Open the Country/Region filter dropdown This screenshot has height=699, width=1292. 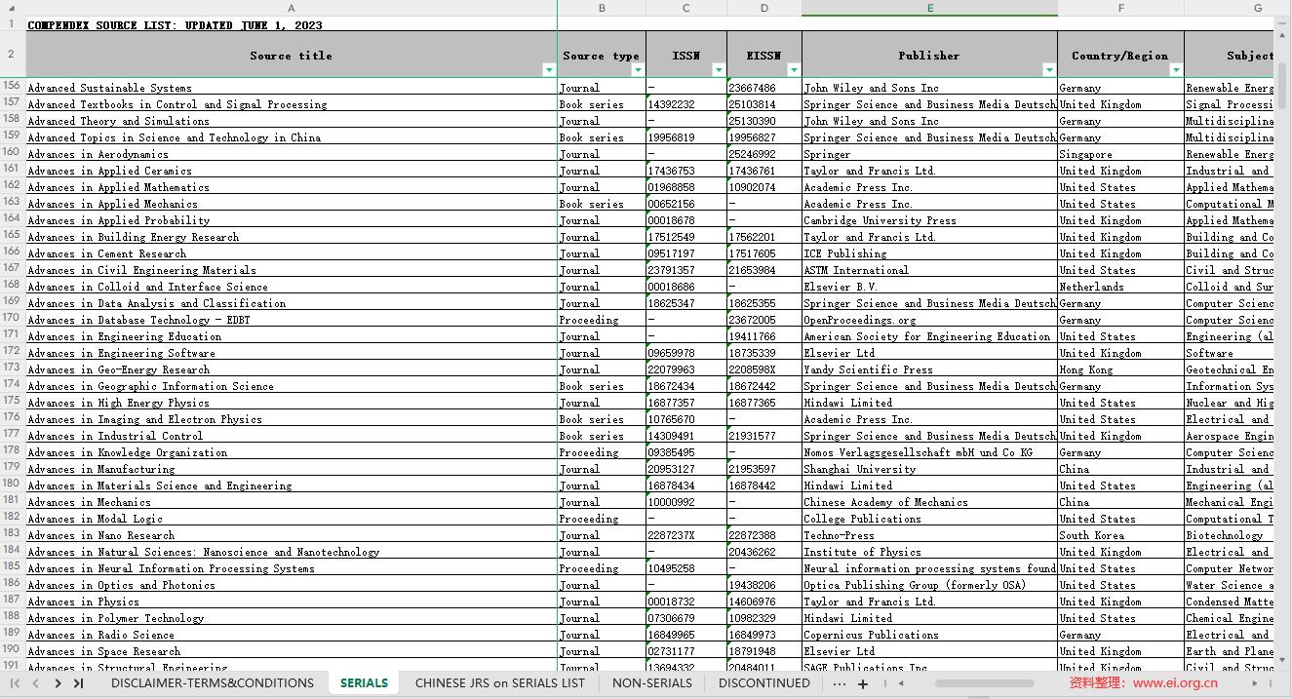tap(1176, 70)
